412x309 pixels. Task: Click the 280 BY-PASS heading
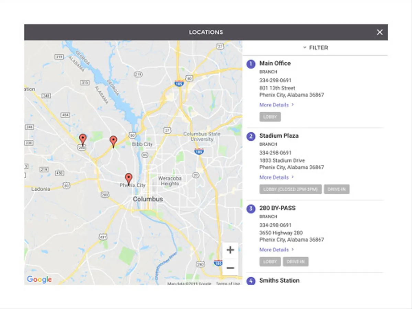(x=277, y=208)
